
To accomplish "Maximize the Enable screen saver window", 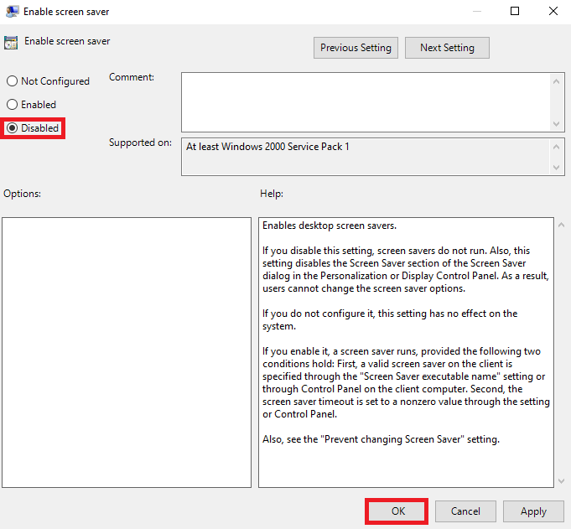I will (515, 11).
